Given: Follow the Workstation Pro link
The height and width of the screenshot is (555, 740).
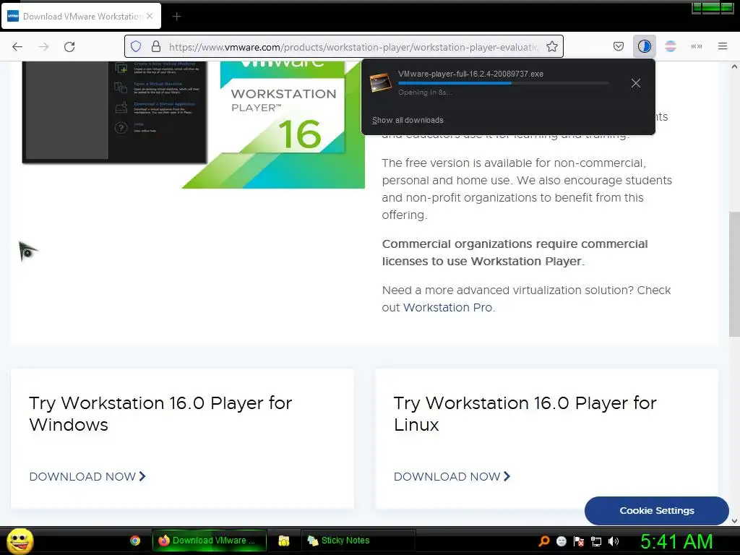Looking at the screenshot, I should click(x=448, y=307).
